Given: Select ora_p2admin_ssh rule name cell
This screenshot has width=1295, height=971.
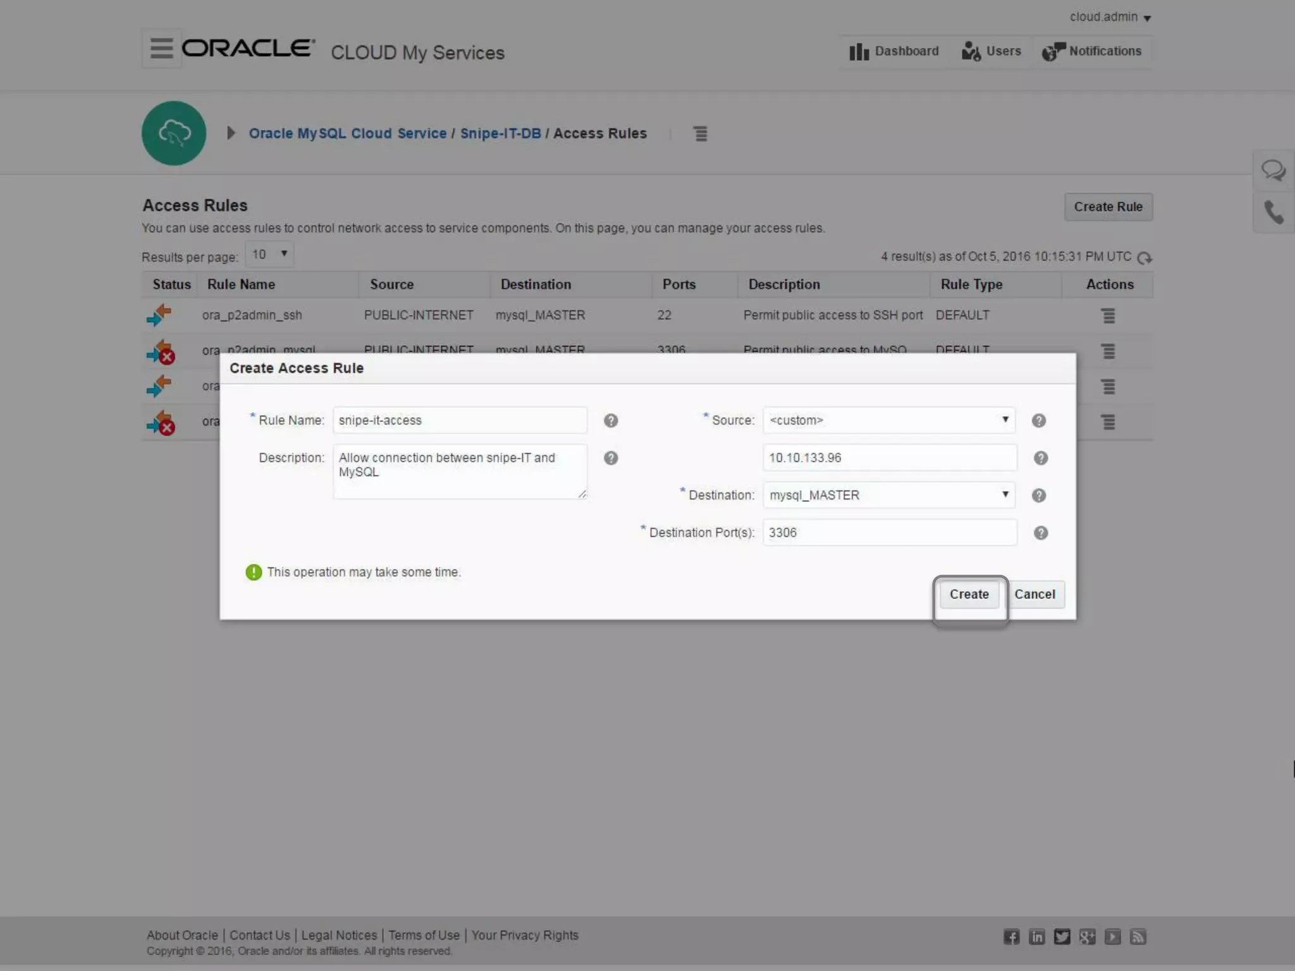Looking at the screenshot, I should (252, 315).
